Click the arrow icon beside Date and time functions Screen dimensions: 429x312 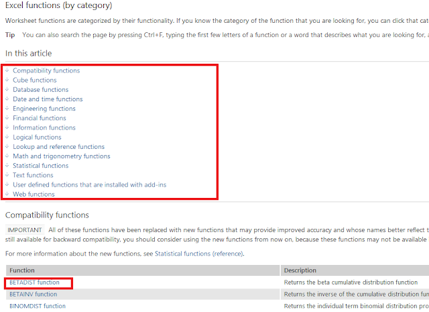pyautogui.click(x=7, y=99)
